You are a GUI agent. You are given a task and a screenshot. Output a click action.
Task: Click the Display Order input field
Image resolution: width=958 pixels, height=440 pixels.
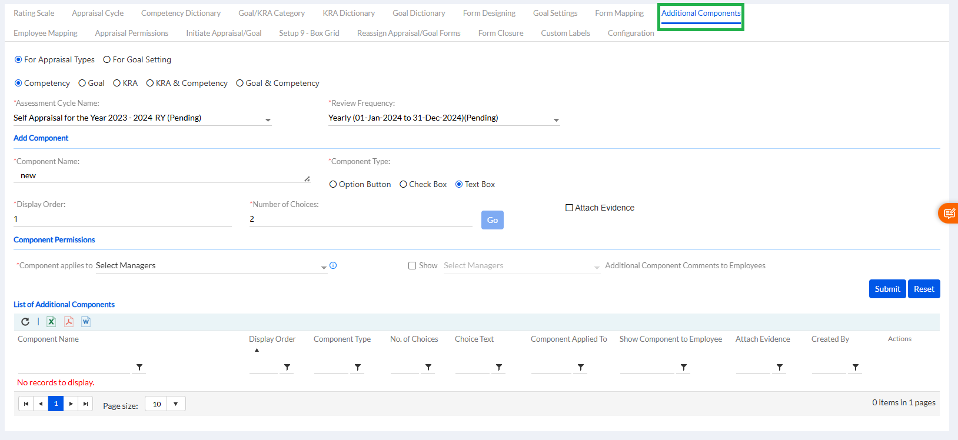tap(122, 219)
